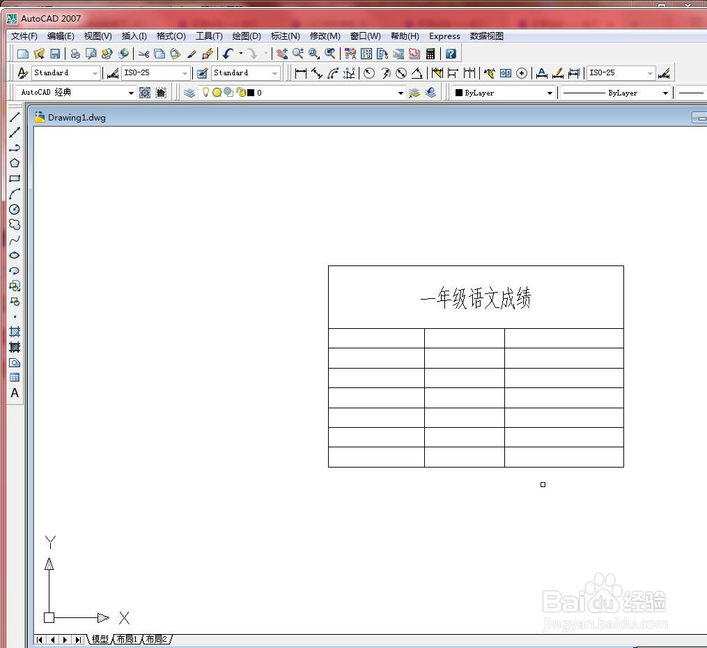Screen dimensions: 707x648
Task: Switch to the 布局1 tab
Action: point(127,639)
